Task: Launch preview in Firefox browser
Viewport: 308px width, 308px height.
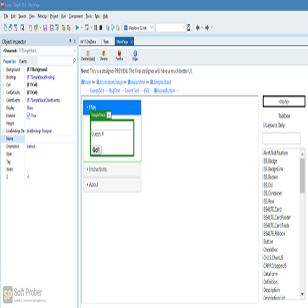Action: [x=120, y=56]
